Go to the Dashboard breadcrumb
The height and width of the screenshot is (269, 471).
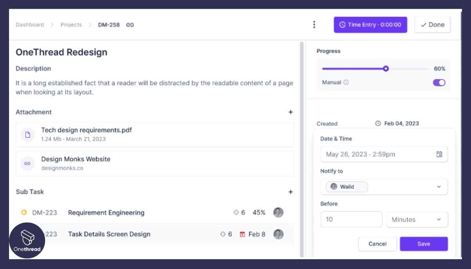pyautogui.click(x=29, y=24)
